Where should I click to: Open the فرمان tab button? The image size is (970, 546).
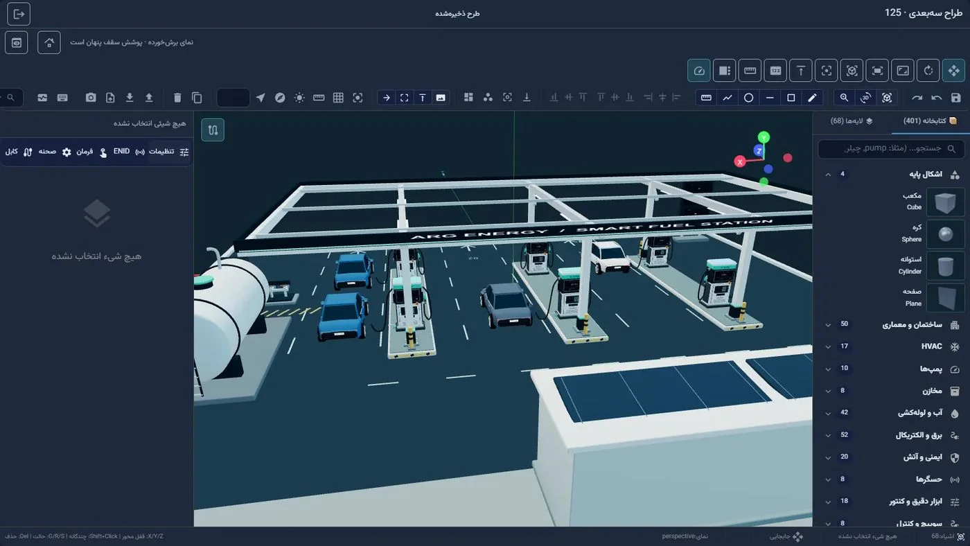coord(91,152)
